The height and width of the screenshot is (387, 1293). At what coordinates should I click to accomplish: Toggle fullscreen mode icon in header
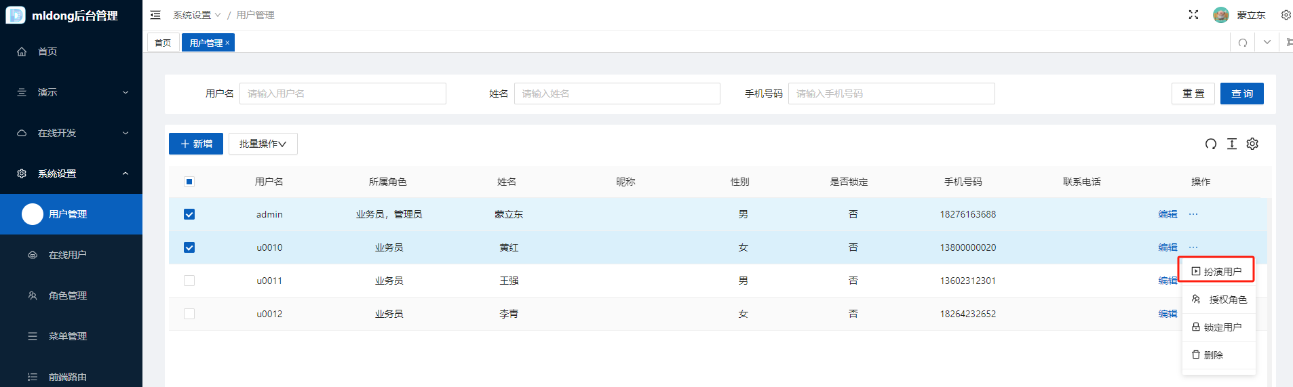pos(1193,15)
